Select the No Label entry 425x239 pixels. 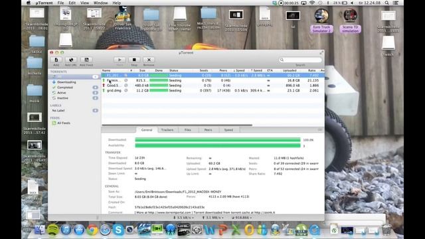click(x=58, y=111)
